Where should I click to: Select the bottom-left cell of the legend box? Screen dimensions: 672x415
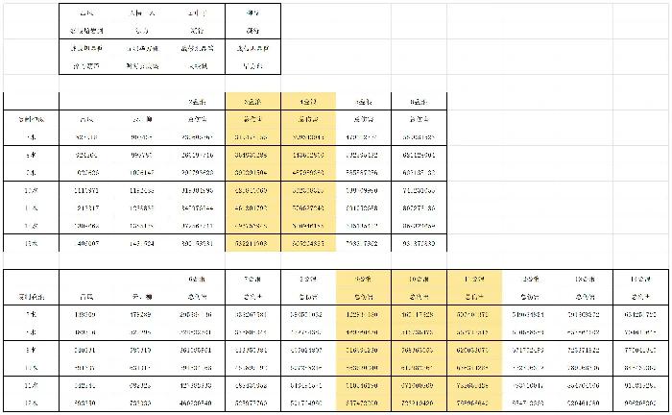[x=86, y=65]
